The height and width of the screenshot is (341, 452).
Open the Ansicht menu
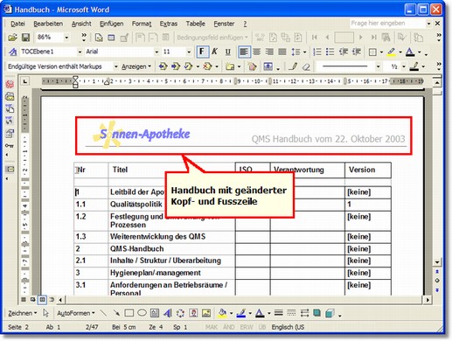tap(81, 24)
